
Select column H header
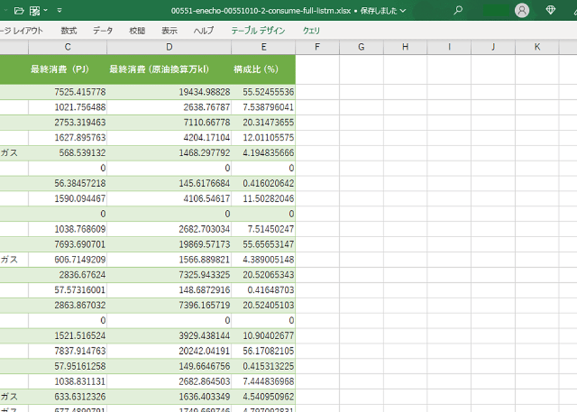tap(405, 47)
